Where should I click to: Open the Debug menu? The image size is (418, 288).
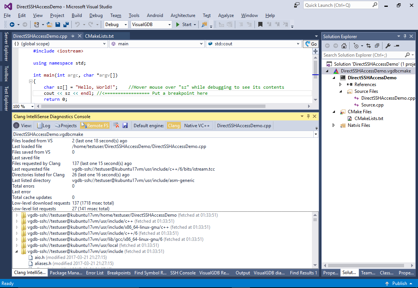(x=96, y=15)
